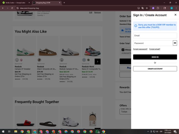Open the notification center icon
This screenshot has height=134, width=179.
pyautogui.click(x=175, y=131)
